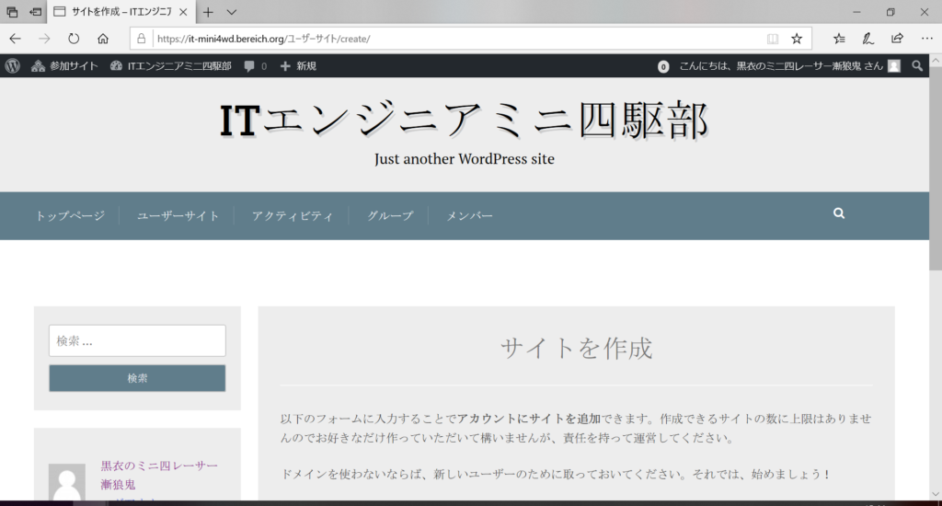Image resolution: width=942 pixels, height=506 pixels.
Task: Click the admin bar search magnifier icon
Action: (x=917, y=66)
